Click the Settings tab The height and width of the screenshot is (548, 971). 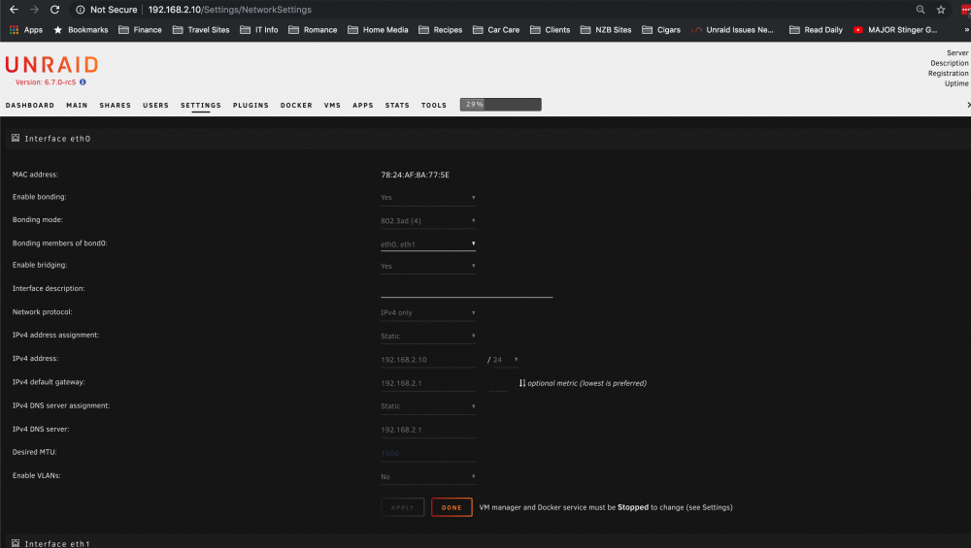point(201,105)
